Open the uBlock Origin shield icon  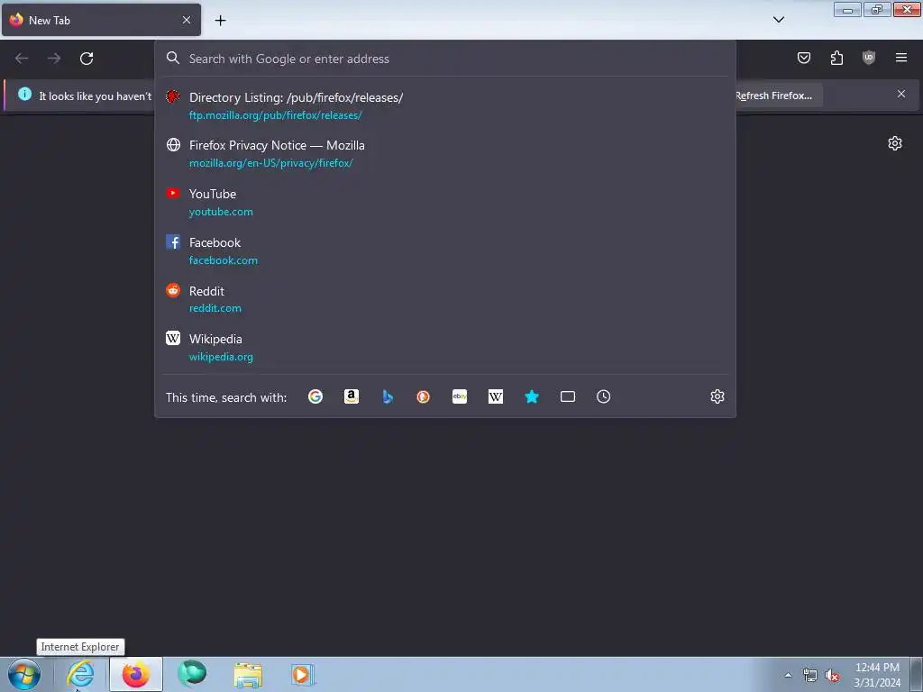point(869,58)
